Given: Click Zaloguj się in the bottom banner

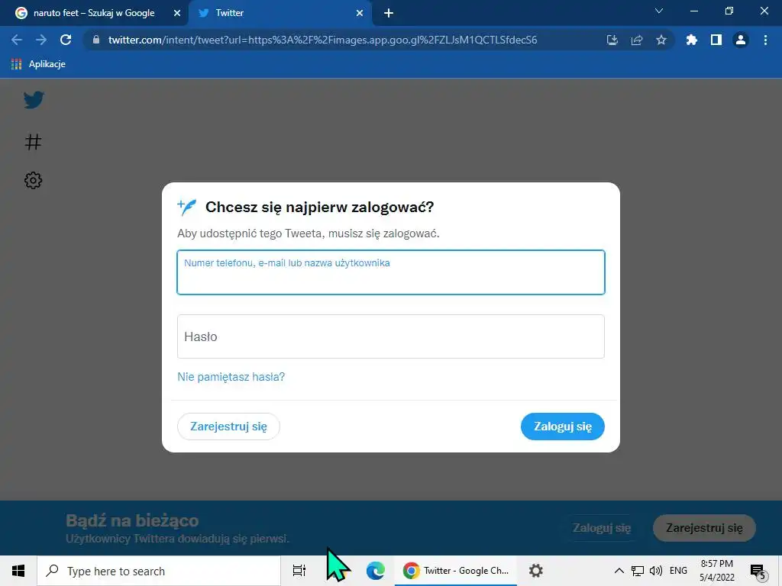Looking at the screenshot, I should pyautogui.click(x=602, y=528).
